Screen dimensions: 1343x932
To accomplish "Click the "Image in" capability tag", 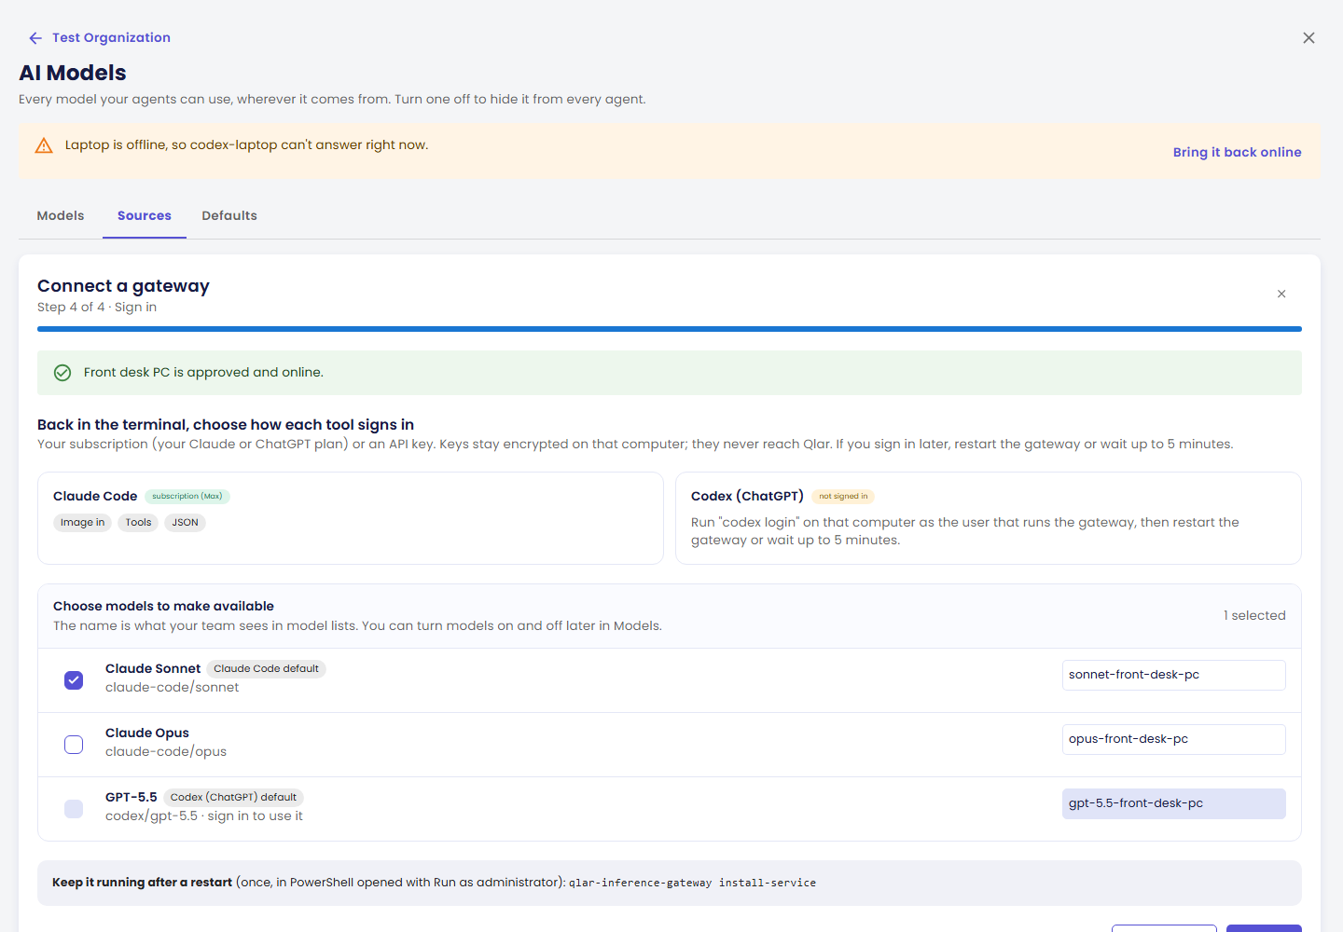I will [x=83, y=523].
